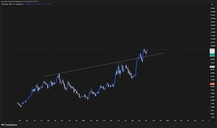Click the green price label on price axis
This screenshot has width=217, height=128.
tap(212, 56)
